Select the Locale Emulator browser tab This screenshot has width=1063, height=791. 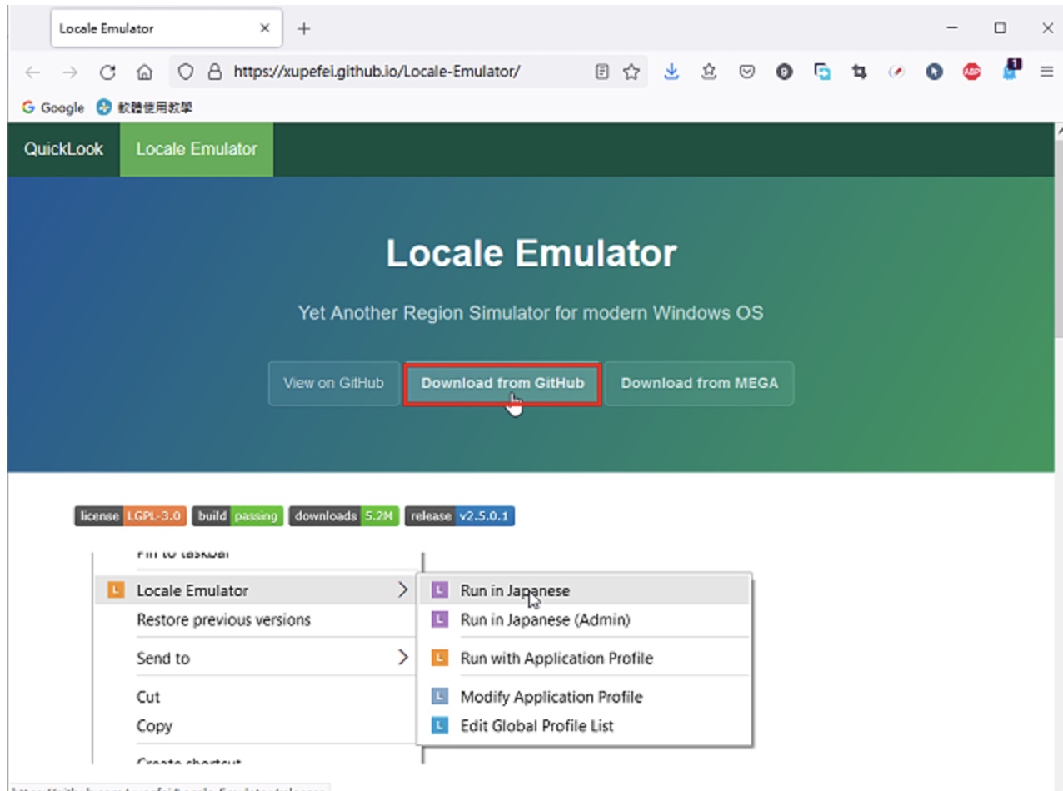(166, 28)
